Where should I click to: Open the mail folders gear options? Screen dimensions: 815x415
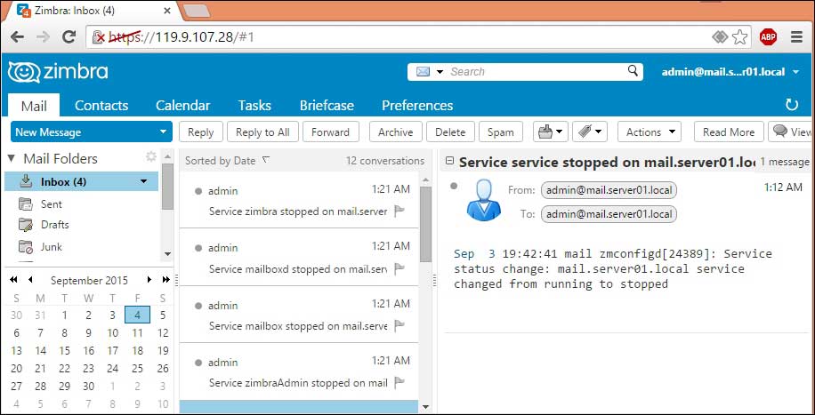(x=151, y=157)
